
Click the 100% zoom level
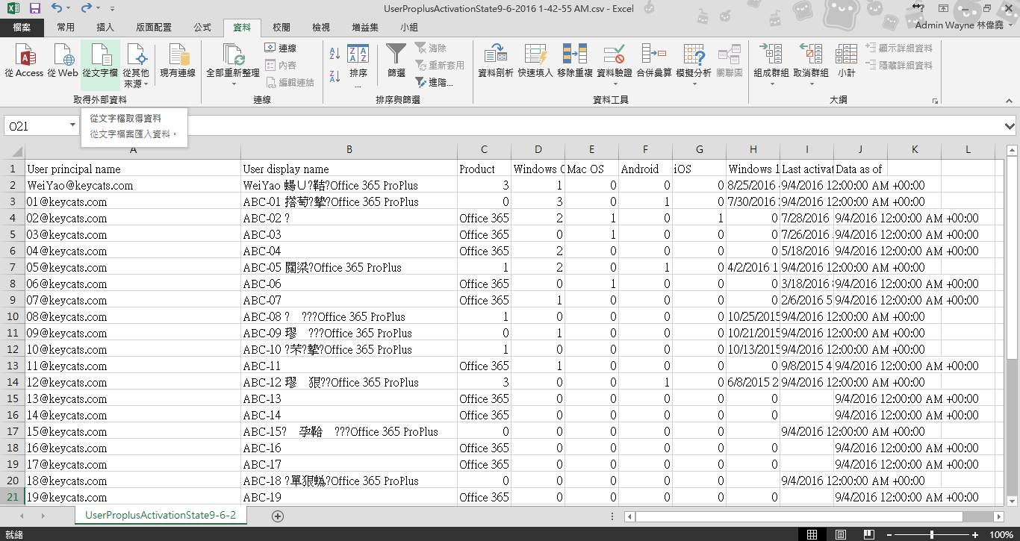pos(1001,534)
